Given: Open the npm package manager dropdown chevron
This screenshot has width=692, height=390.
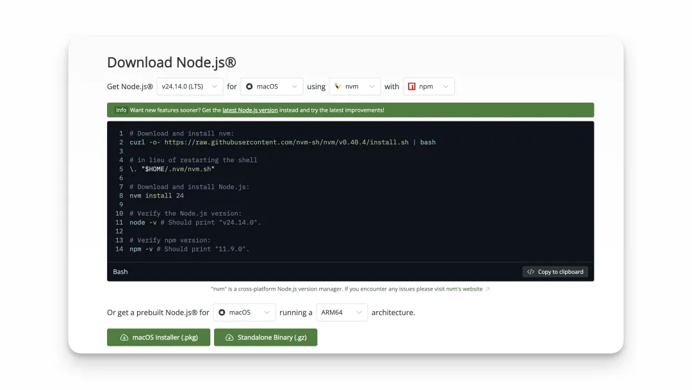Looking at the screenshot, I should coord(445,87).
